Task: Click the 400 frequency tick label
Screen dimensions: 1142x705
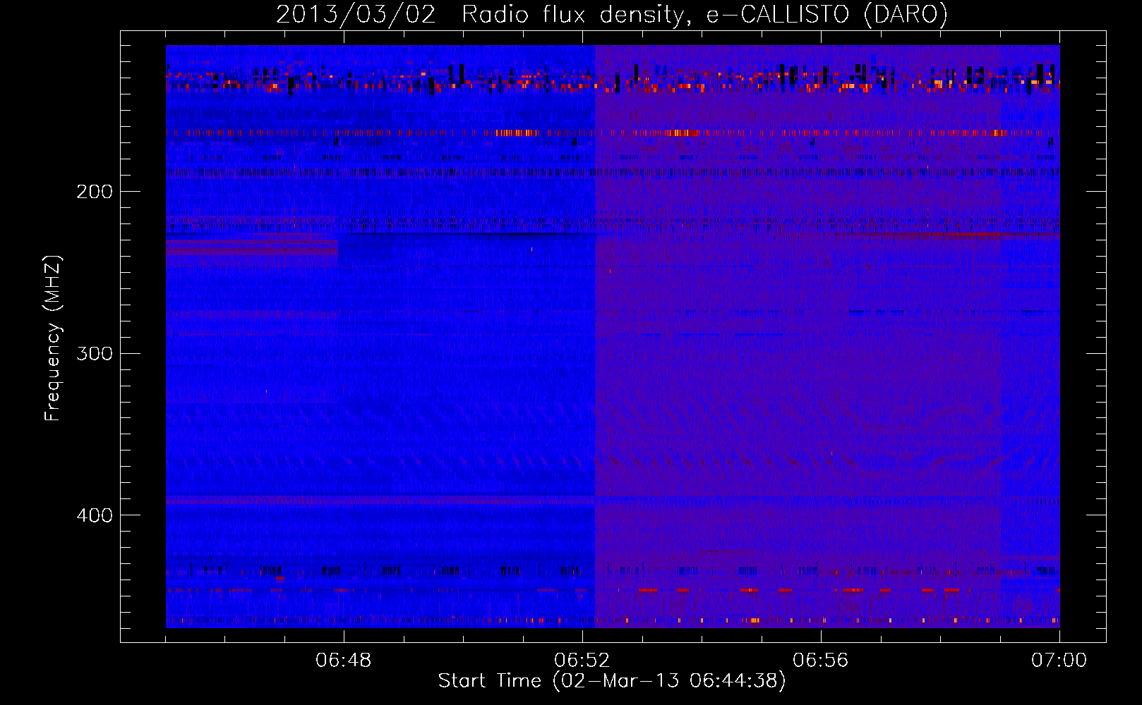Action: pyautogui.click(x=95, y=515)
